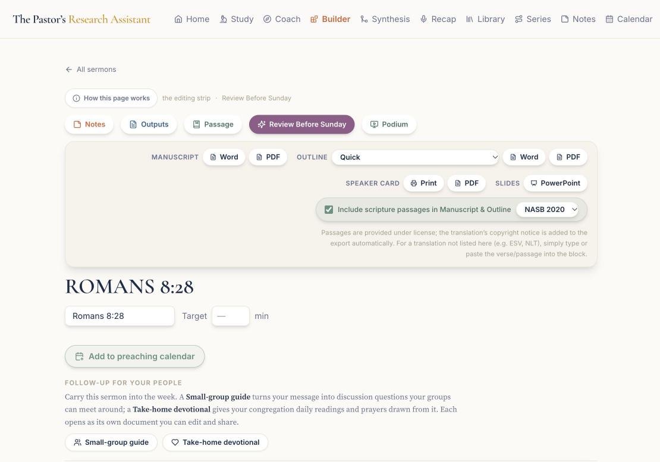The height and width of the screenshot is (462, 660).
Task: Open the Study menu item
Action: coord(237,19)
